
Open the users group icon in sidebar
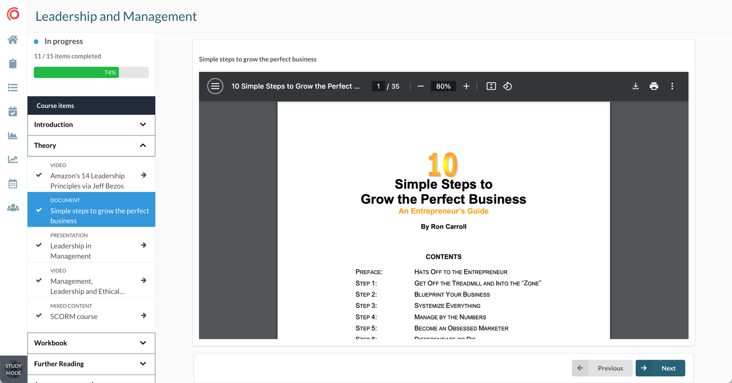click(x=13, y=208)
